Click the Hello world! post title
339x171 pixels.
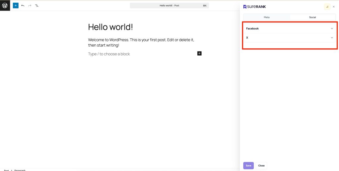click(x=111, y=27)
